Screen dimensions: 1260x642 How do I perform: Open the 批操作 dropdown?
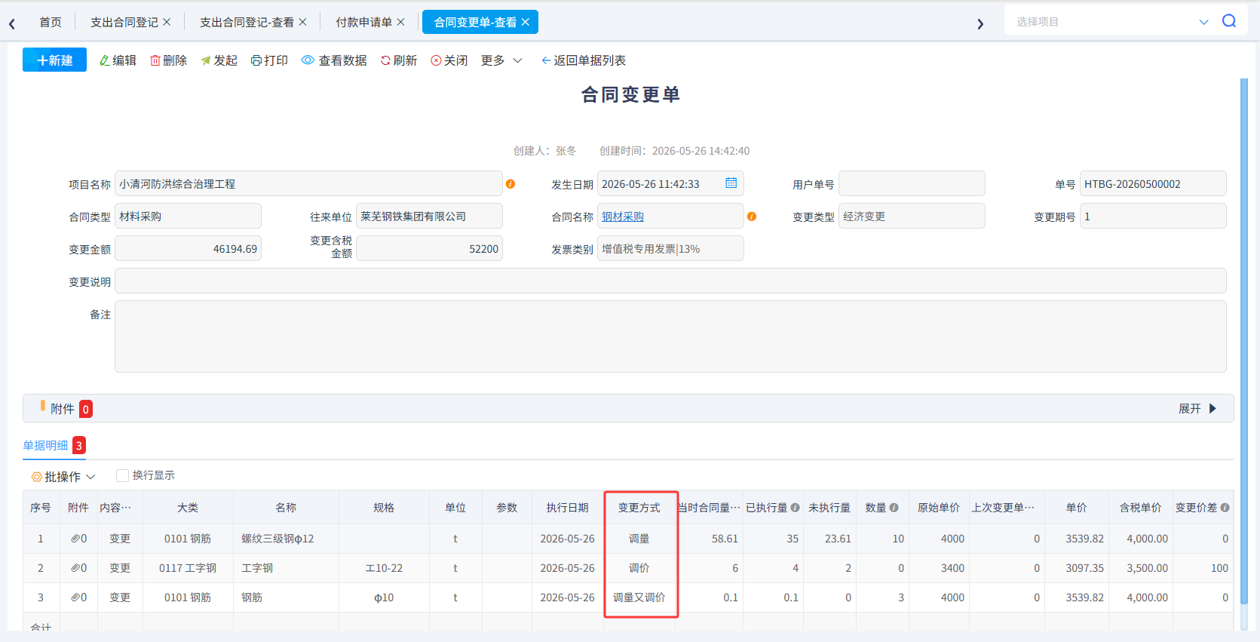pyautogui.click(x=63, y=477)
